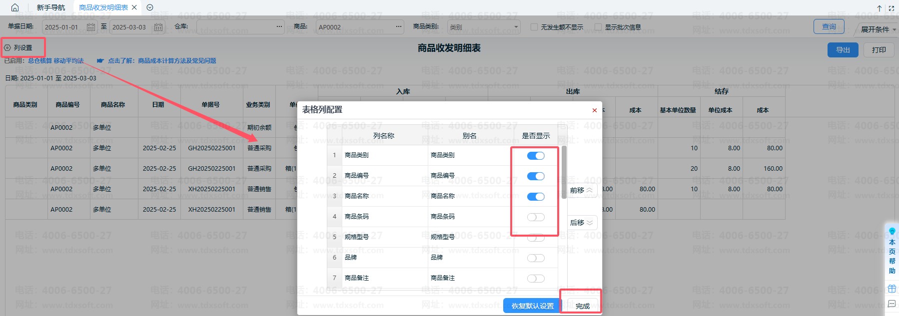Screen dimensions: 899x316
Task: Click the fullscreen icon at top right
Action: click(x=891, y=8)
